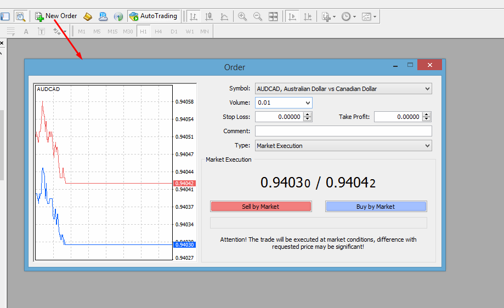Switch chart to bar chart icon
This screenshot has height=308, width=504.
tap(193, 16)
